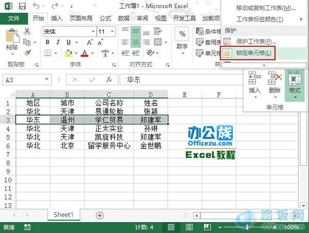Redo the last undone action
The height and width of the screenshot is (233, 309).
[x=55, y=6]
